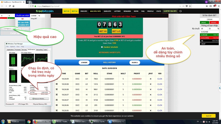Click the CLICK verify link for roll 295
Screen dimensions: 221x124
point(160,105)
